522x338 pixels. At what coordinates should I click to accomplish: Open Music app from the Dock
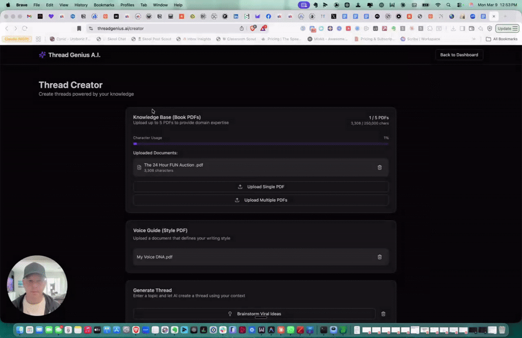pos(88,330)
